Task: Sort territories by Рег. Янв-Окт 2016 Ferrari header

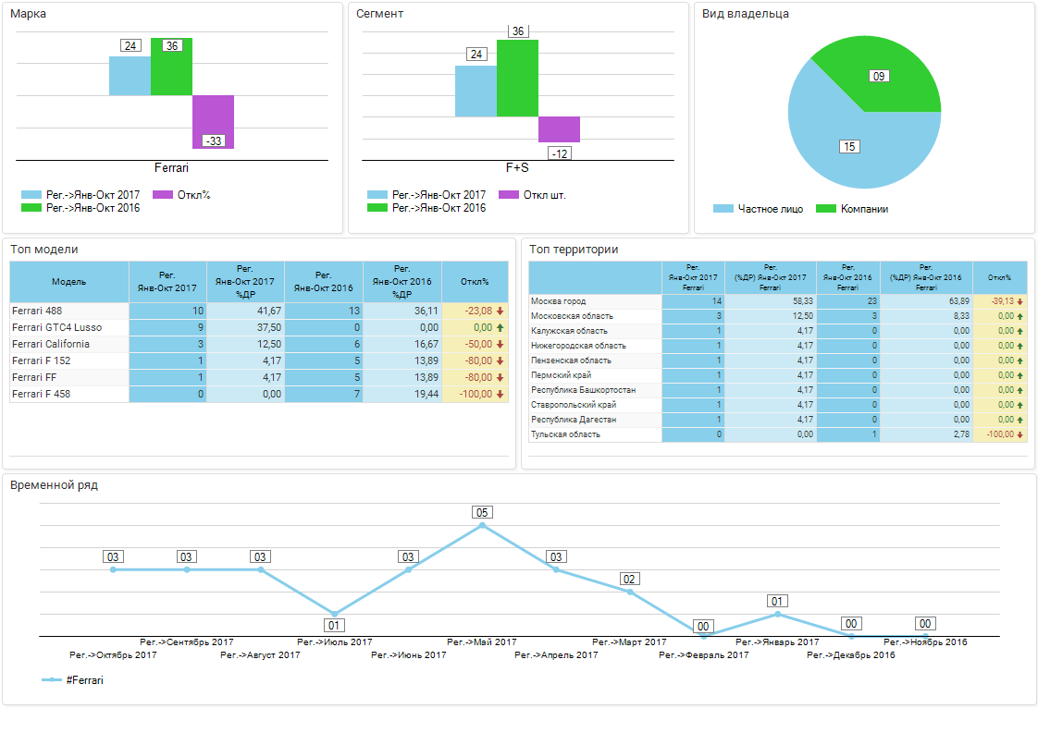Action: [848, 278]
